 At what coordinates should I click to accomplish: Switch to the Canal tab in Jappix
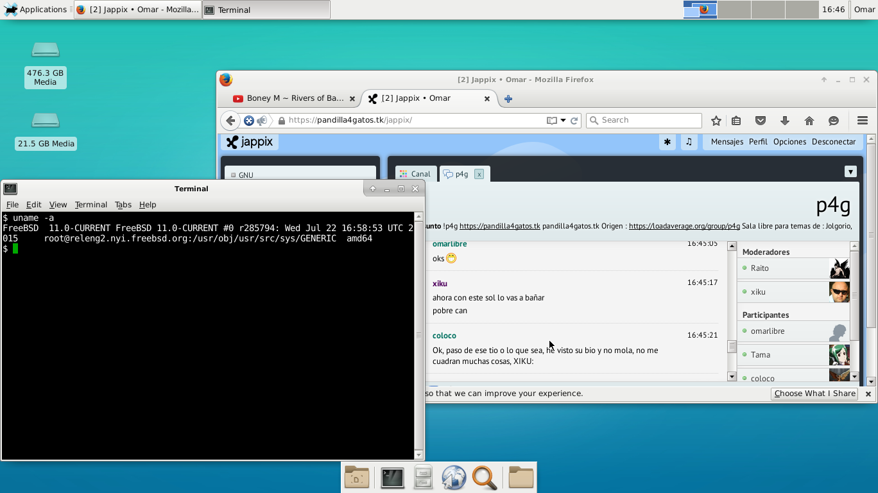(x=416, y=174)
